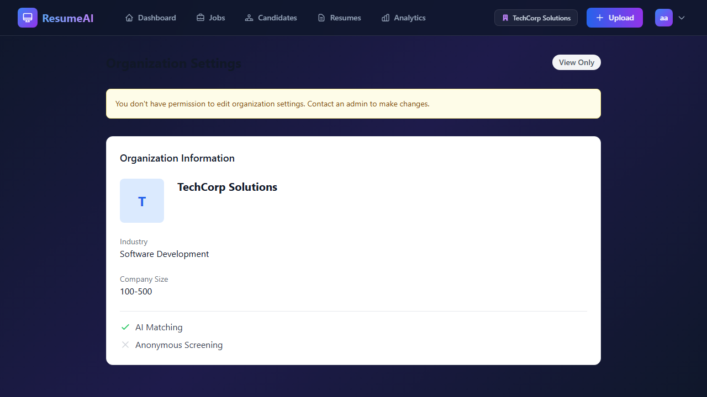Select the Dashboard home icon
The height and width of the screenshot is (397, 707).
tap(129, 17)
